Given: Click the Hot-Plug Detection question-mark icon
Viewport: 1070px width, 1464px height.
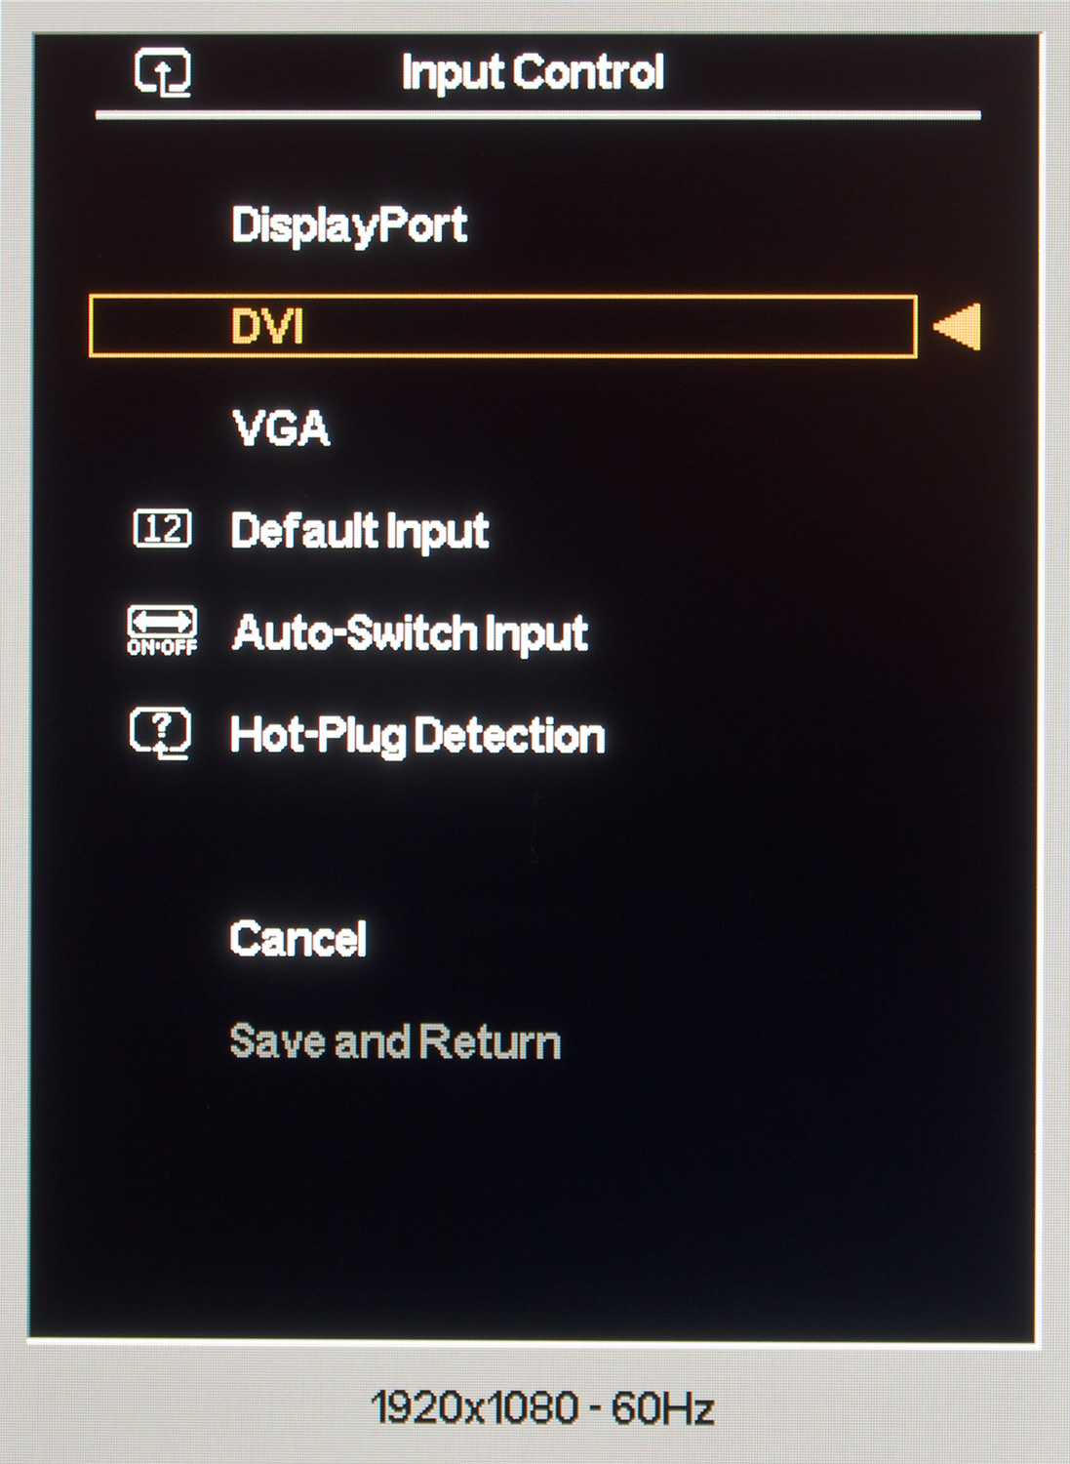Looking at the screenshot, I should 161,732.
